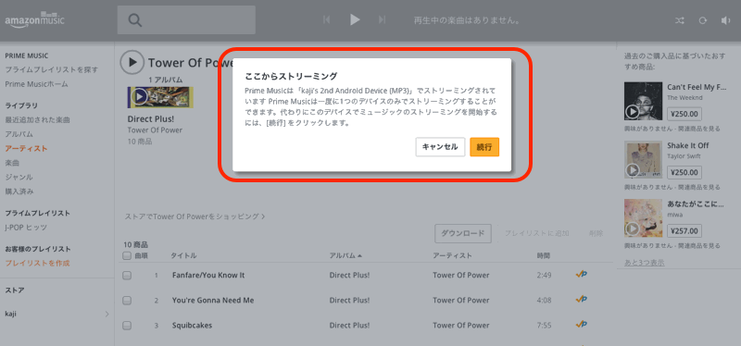
Task: Click Prime icon on You're Gonna Need Me row
Action: coord(582,299)
